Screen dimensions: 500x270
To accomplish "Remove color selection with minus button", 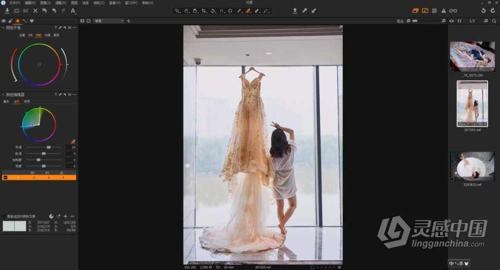I will (x=72, y=216).
